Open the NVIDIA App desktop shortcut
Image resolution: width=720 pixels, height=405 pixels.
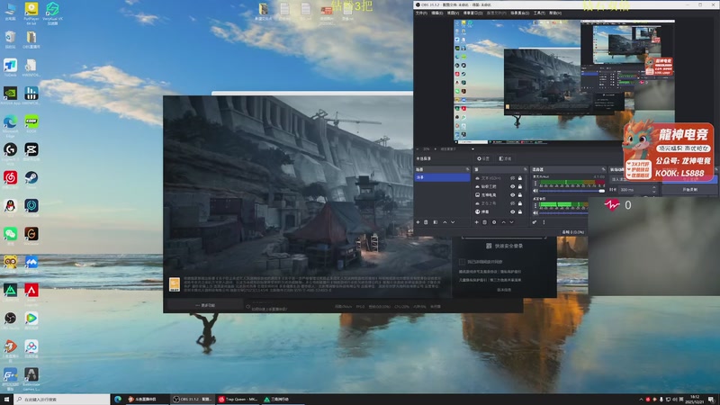(10, 95)
